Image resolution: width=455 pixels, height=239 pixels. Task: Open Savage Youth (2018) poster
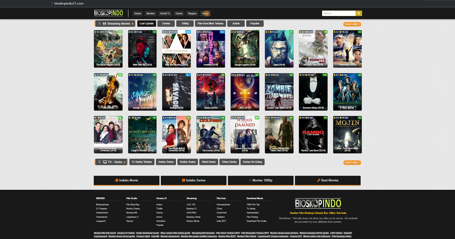142,92
